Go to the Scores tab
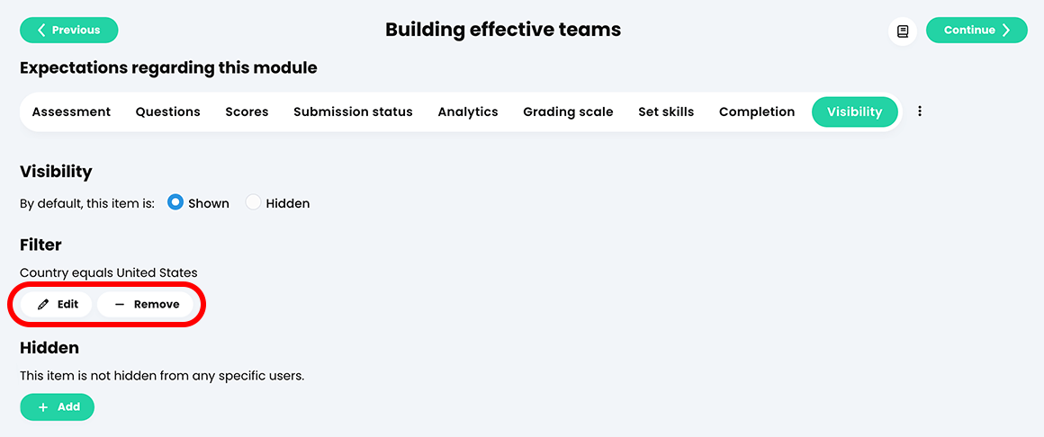Viewport: 1044px width, 437px height. tap(247, 112)
